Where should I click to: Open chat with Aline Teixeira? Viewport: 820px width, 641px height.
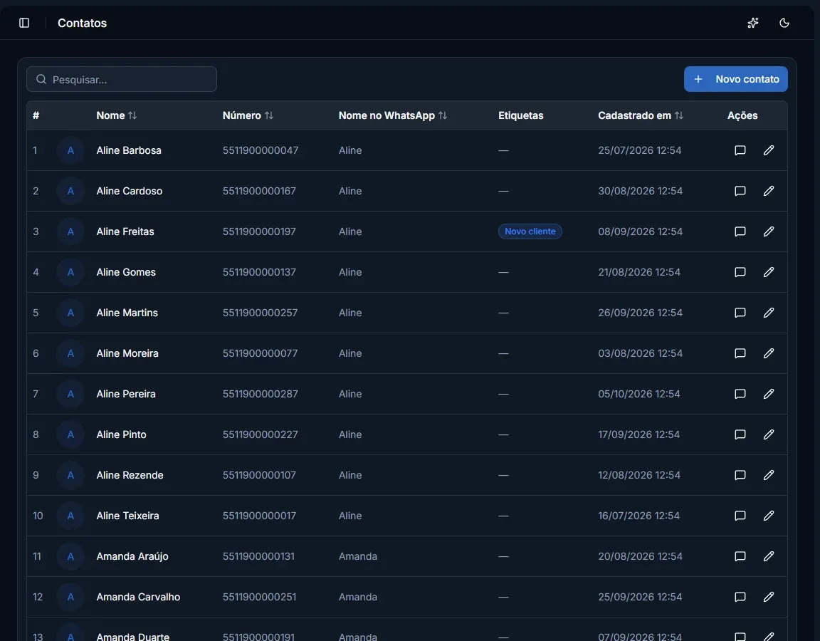(x=740, y=516)
